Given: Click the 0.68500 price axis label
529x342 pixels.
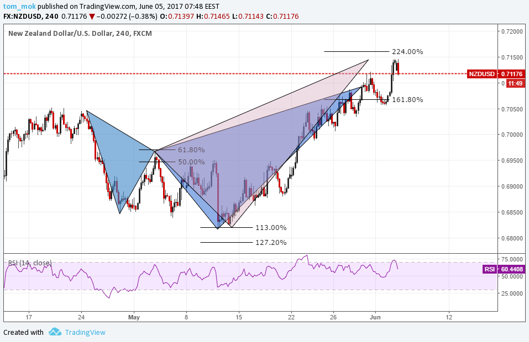Looking at the screenshot, I should click(x=512, y=212).
